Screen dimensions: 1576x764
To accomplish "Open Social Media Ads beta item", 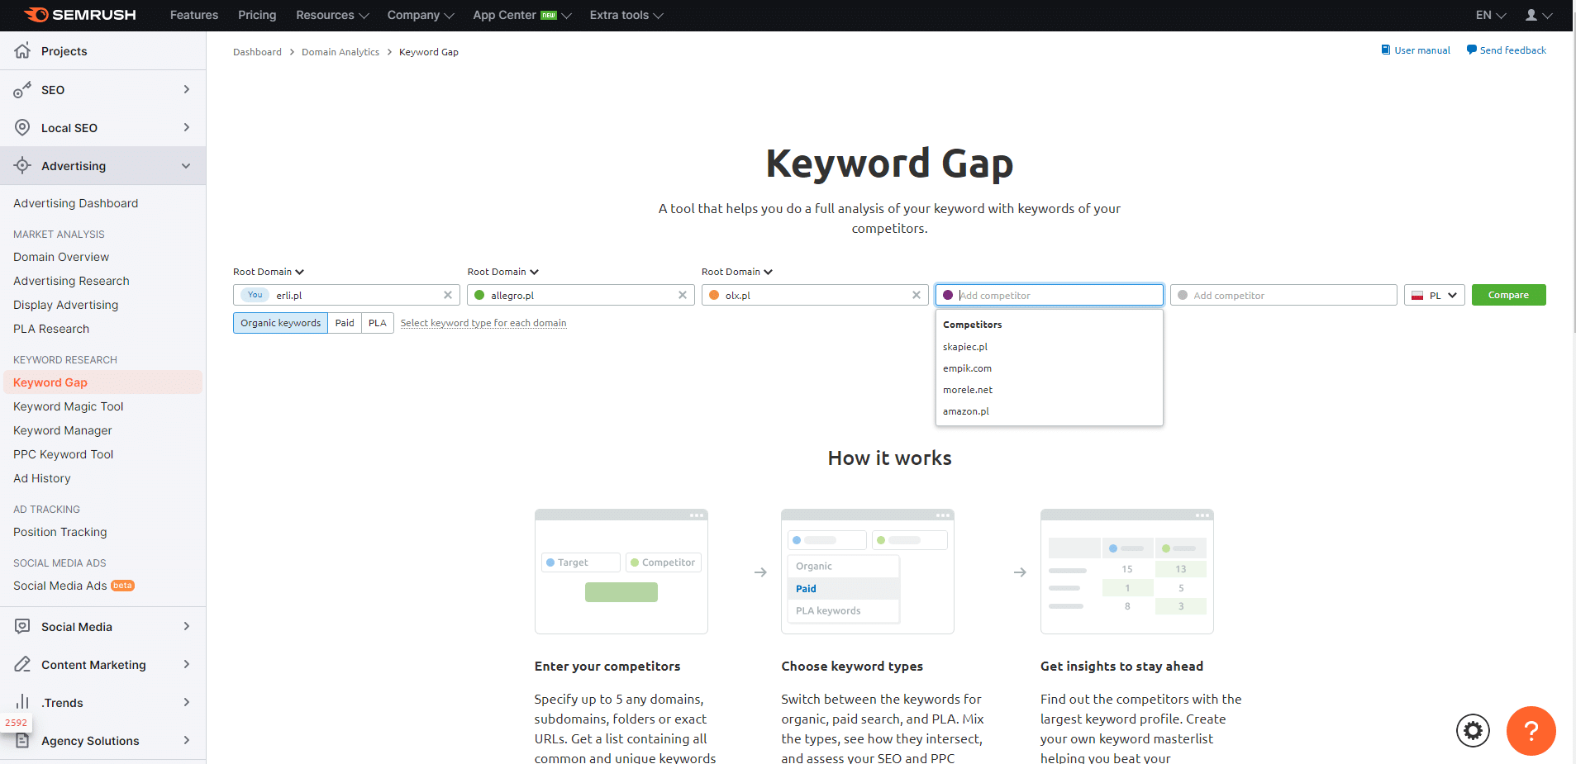I will click(x=74, y=586).
